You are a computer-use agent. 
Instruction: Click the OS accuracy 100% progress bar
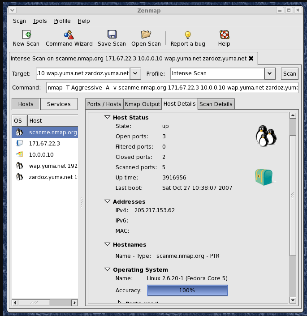pos(187,290)
